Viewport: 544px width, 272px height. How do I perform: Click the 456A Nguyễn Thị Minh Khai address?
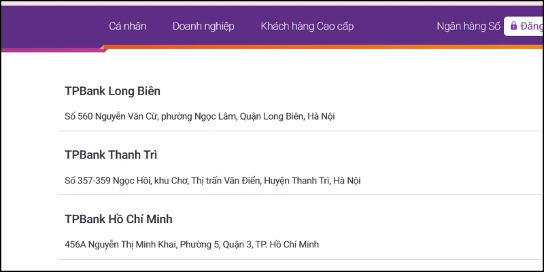192,245
